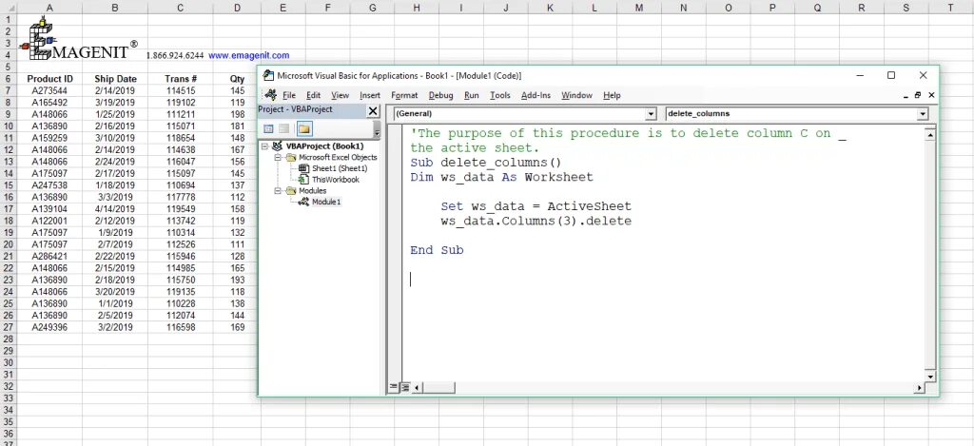Click the ThisWorkbook icon in project tree
The image size is (974, 446).
tap(303, 180)
